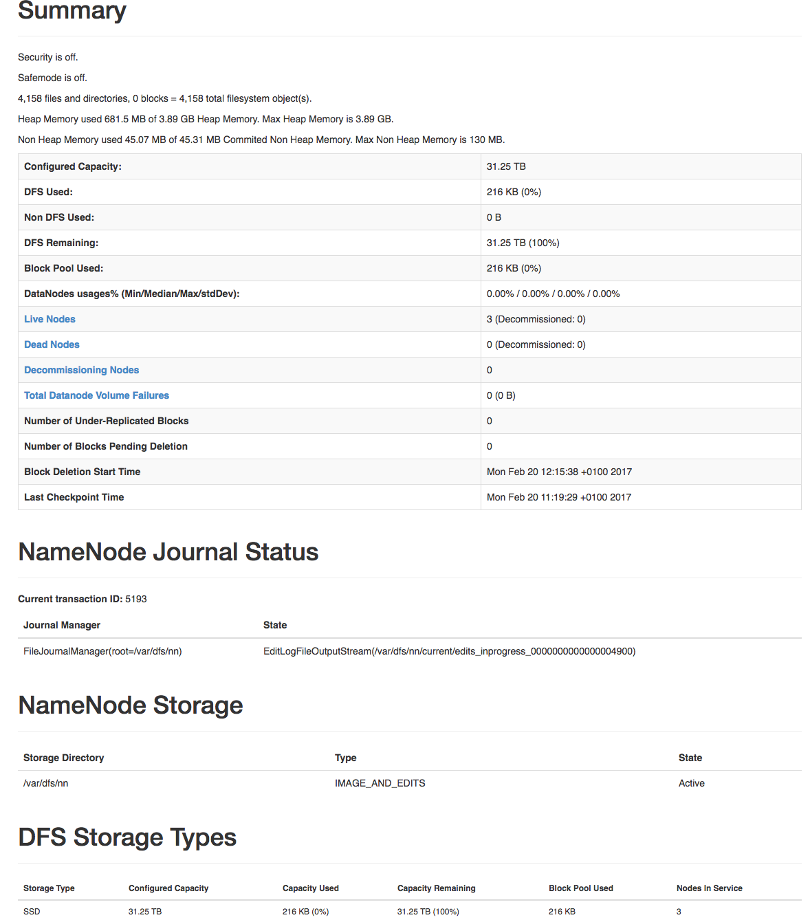Click the NameNode Storage heading

[131, 705]
